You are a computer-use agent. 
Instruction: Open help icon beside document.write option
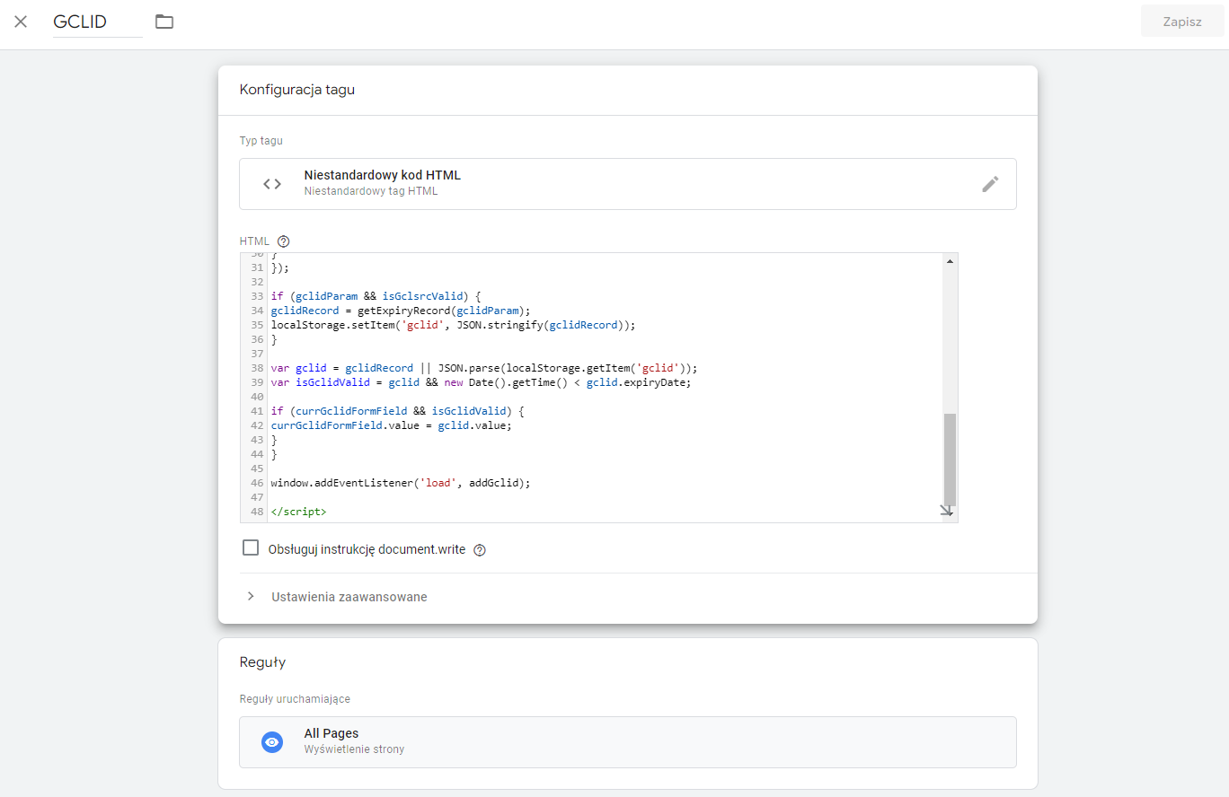click(480, 550)
